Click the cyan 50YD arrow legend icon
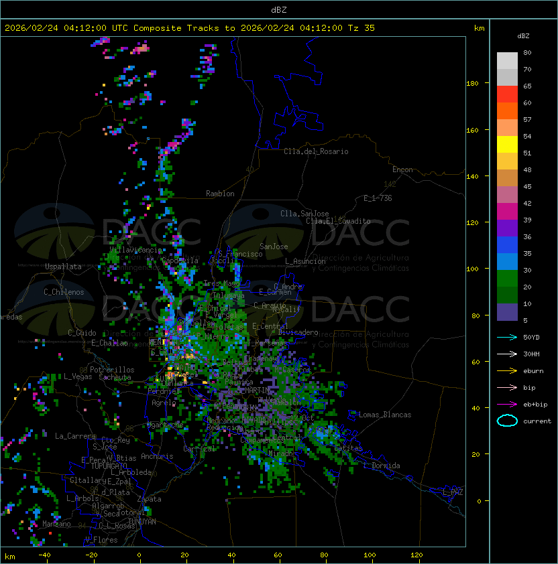The height and width of the screenshot is (564, 558). click(507, 337)
